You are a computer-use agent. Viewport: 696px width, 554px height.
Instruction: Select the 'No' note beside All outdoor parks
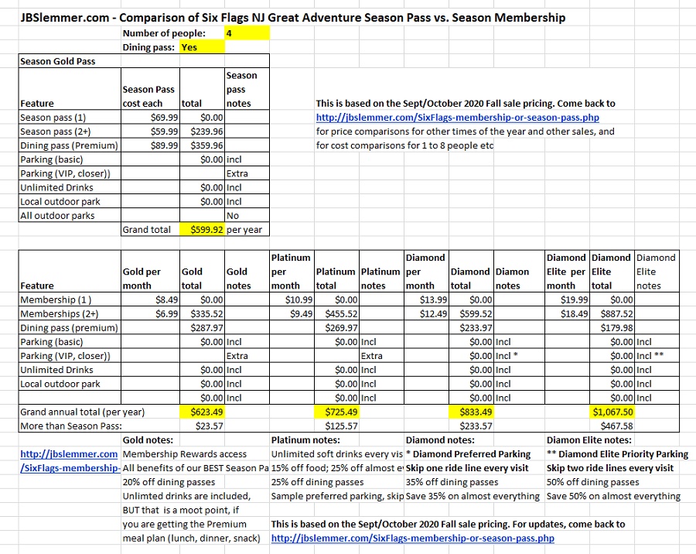pos(247,215)
